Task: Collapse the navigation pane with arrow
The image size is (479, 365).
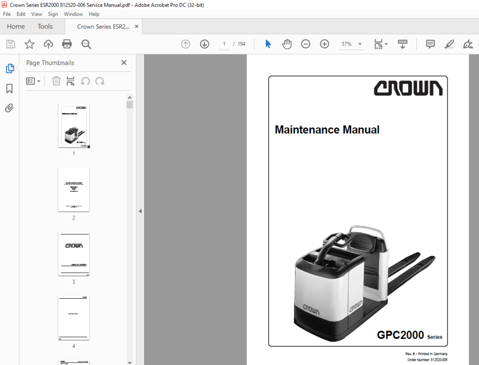Action: click(x=140, y=211)
